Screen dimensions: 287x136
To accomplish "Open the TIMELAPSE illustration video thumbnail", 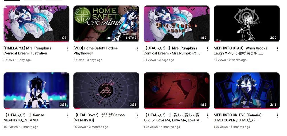I will point(36,24).
